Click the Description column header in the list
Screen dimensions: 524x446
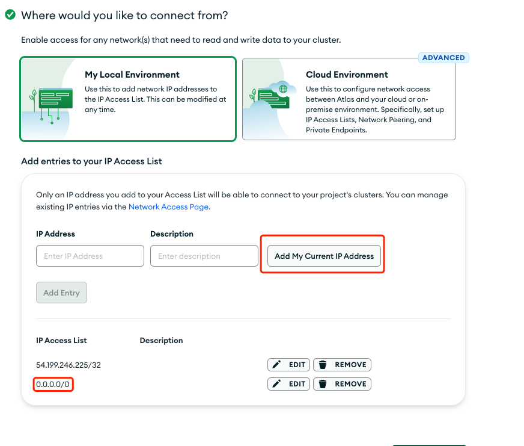(161, 341)
